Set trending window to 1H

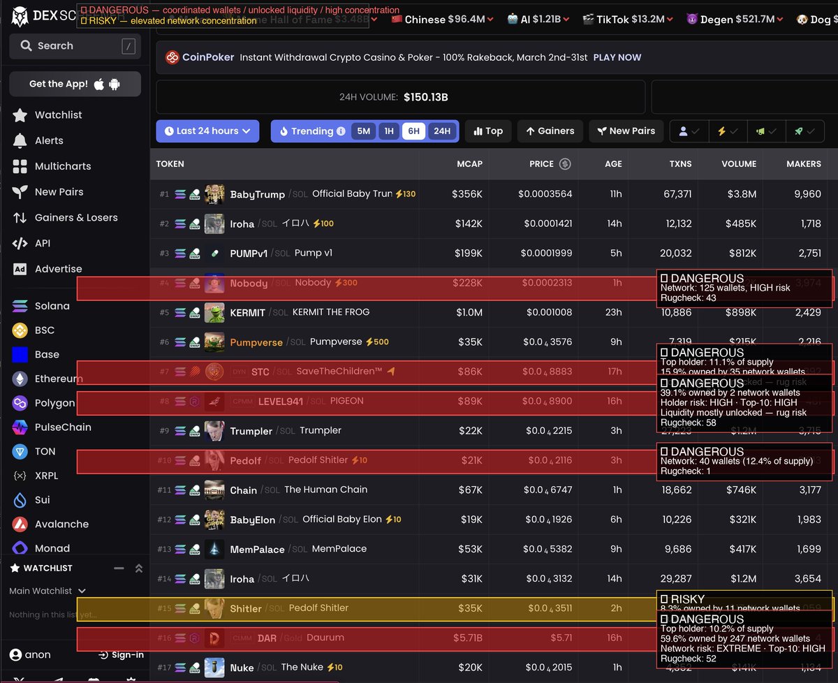389,131
